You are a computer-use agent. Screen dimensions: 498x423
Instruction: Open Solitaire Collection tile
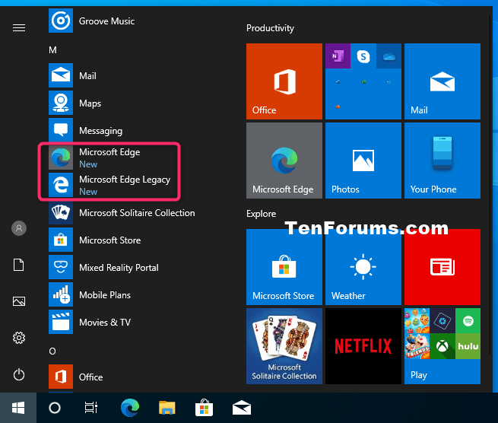[x=284, y=346]
